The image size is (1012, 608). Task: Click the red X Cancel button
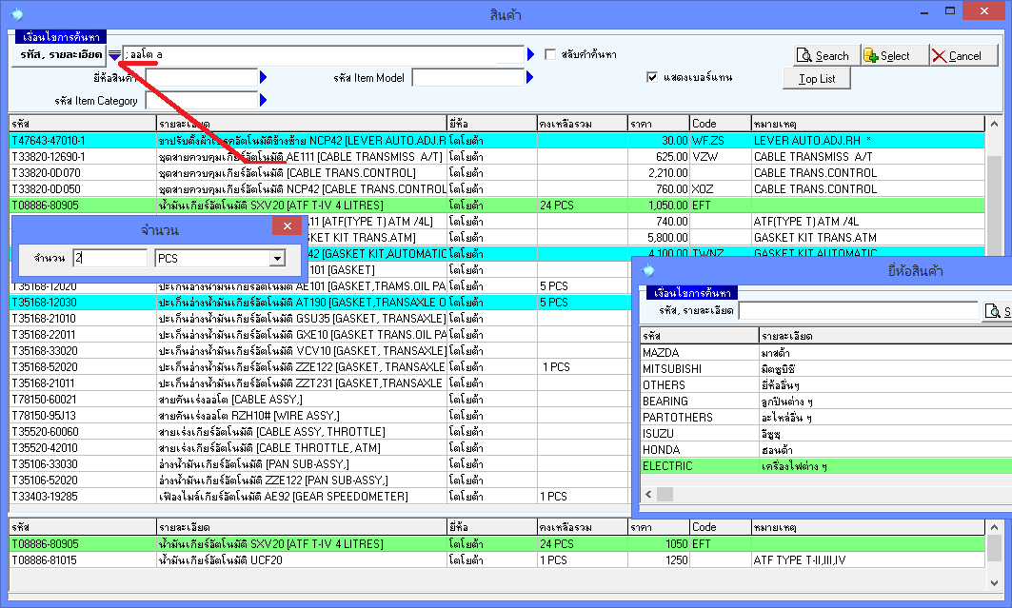click(x=957, y=56)
